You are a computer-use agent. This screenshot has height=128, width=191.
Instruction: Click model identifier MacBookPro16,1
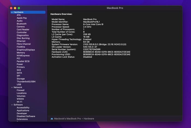pyautogui.click(x=91, y=22)
